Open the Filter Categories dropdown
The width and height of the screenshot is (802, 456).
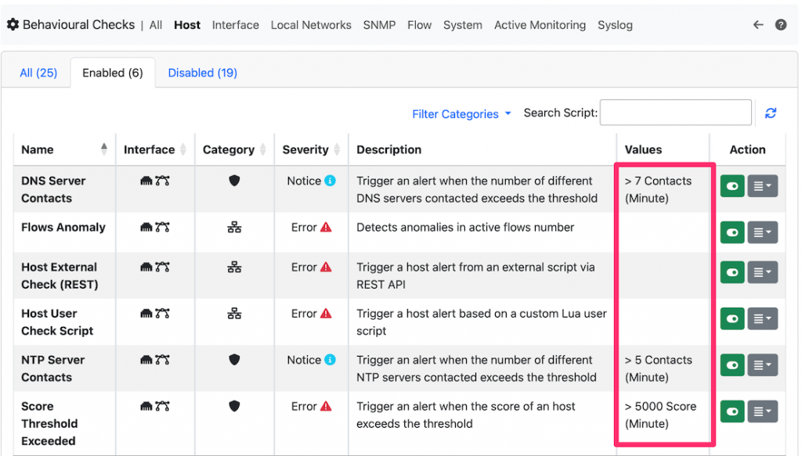[461, 114]
